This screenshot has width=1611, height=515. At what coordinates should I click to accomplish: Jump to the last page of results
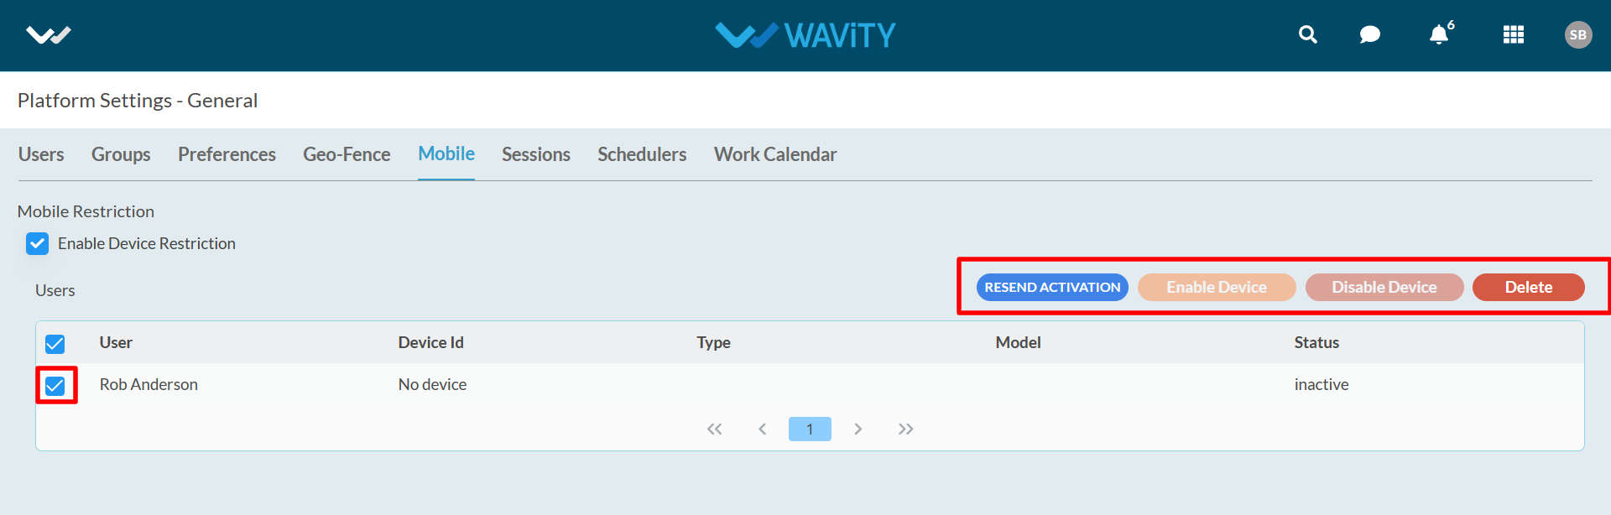point(905,429)
